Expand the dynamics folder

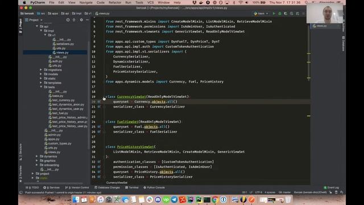coord(37,157)
